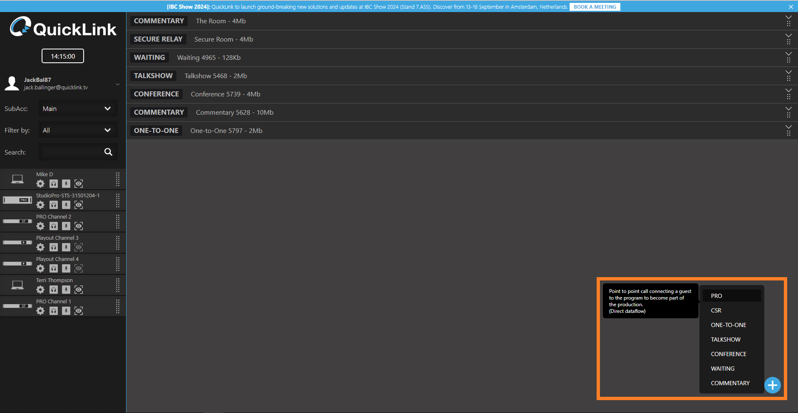Open the SubAcc Main dropdown
This screenshot has width=798, height=413.
(78, 109)
